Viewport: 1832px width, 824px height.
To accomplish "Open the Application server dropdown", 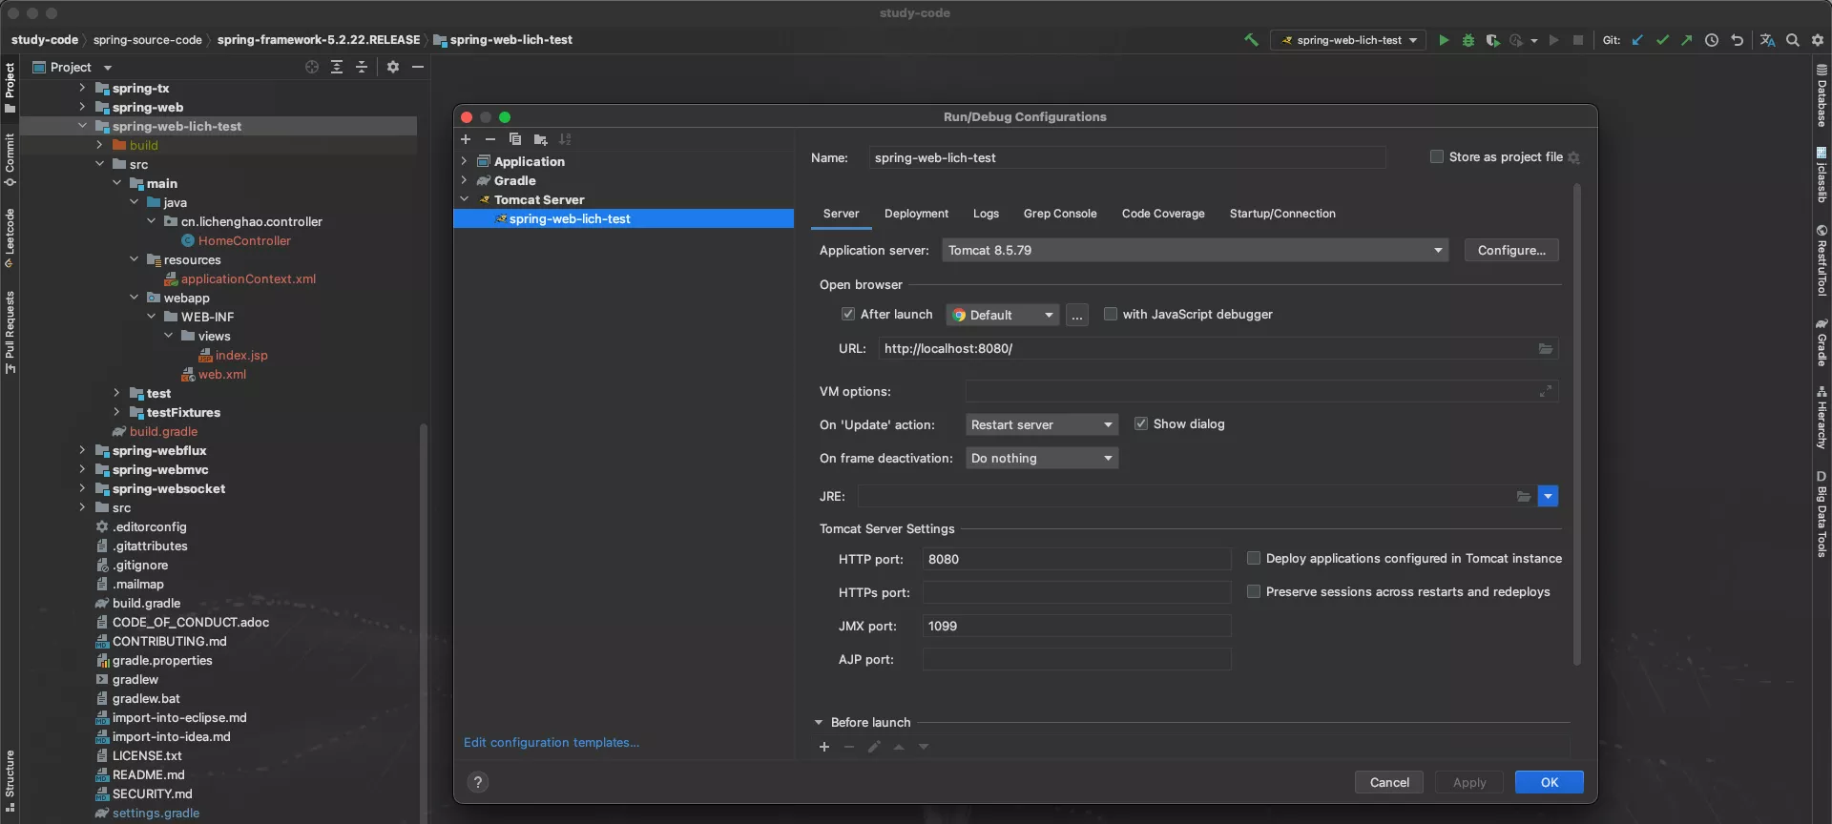I will pos(1195,250).
